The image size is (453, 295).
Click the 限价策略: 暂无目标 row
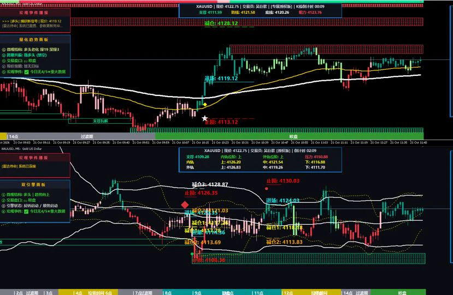(20, 67)
